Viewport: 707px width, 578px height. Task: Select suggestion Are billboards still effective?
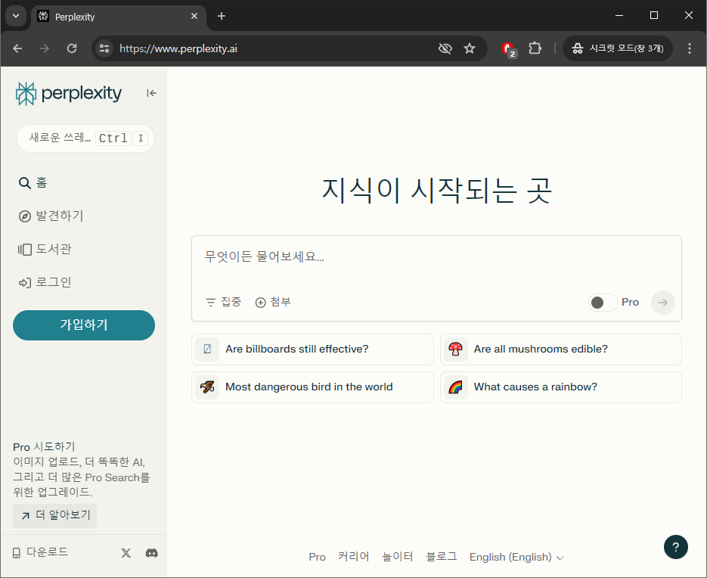point(312,350)
